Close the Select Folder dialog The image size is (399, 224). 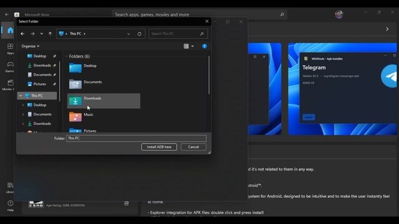pyautogui.click(x=207, y=21)
